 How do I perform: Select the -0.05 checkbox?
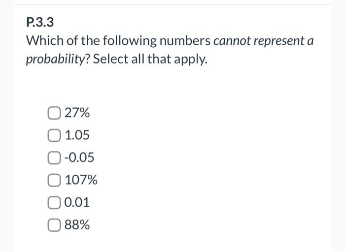(x=54, y=158)
